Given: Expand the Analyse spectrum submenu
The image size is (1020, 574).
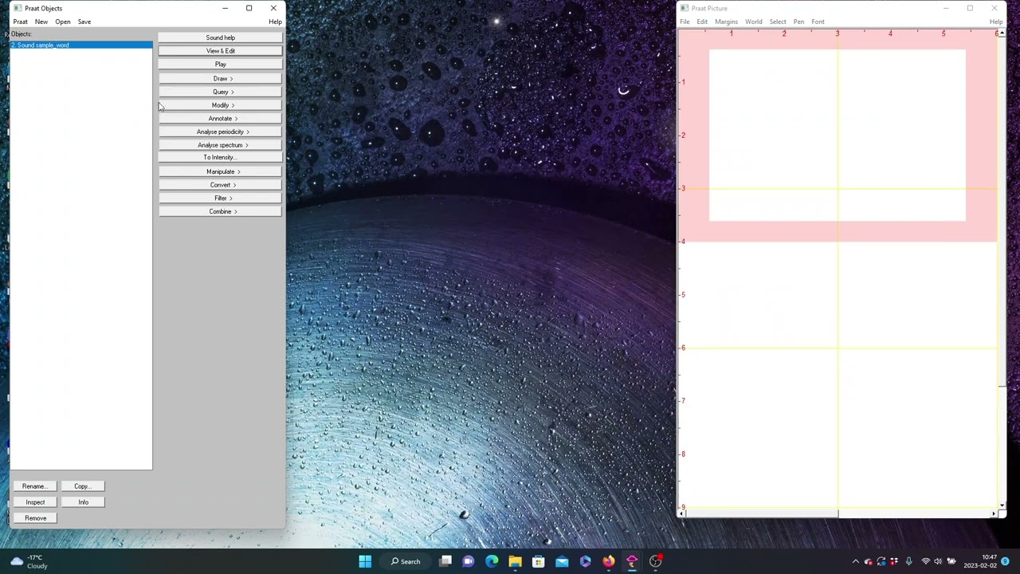Looking at the screenshot, I should (x=220, y=145).
